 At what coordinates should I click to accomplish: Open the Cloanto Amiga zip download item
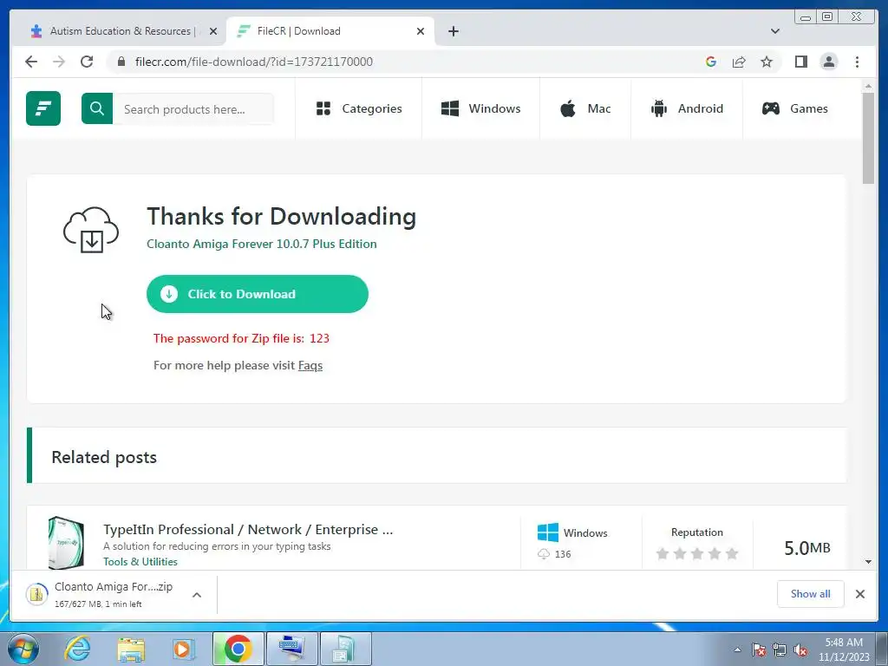pos(100,595)
